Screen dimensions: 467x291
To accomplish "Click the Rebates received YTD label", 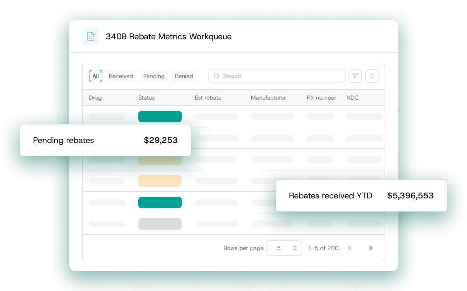I will 331,196.
